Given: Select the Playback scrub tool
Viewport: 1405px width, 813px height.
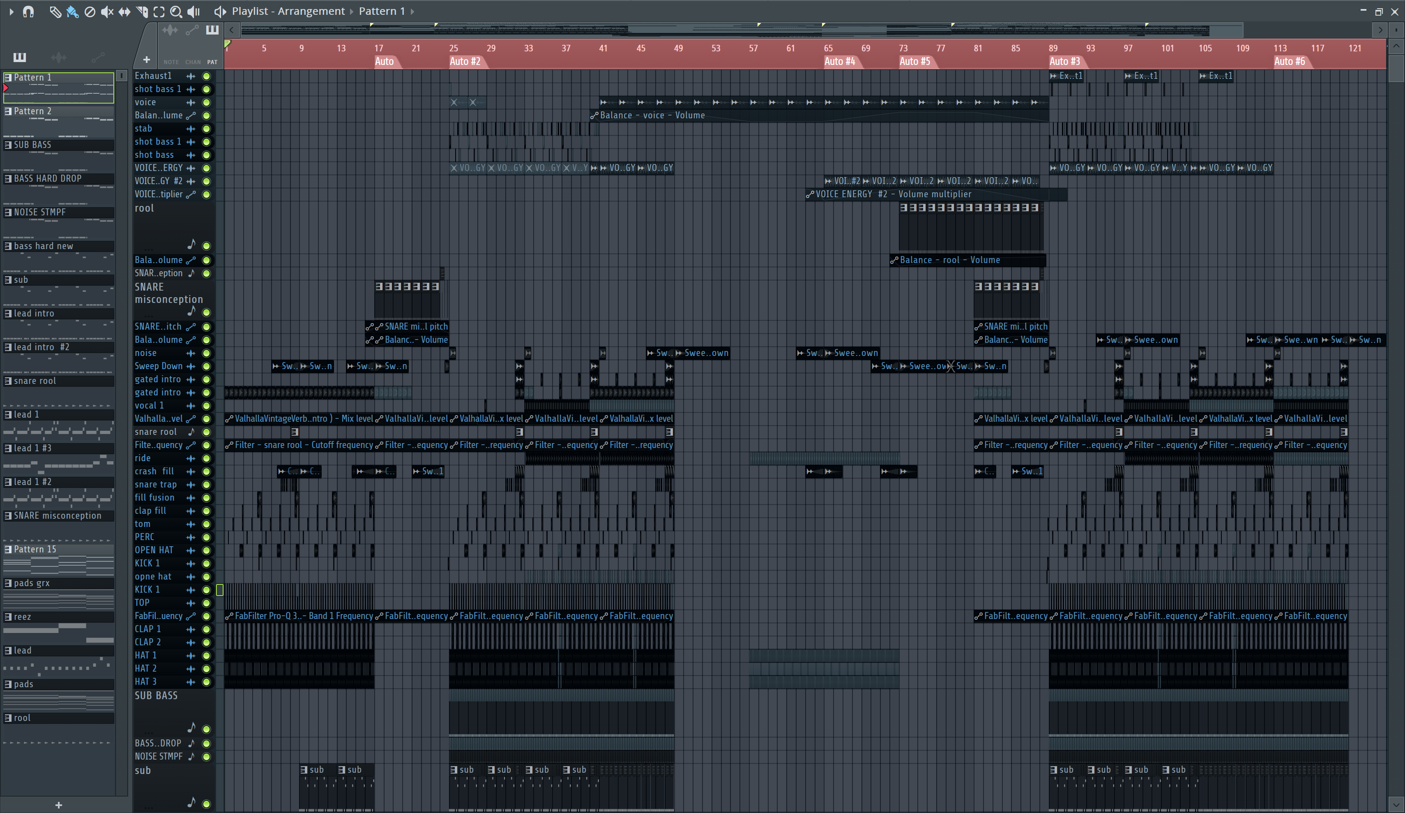Looking at the screenshot, I should pos(193,11).
